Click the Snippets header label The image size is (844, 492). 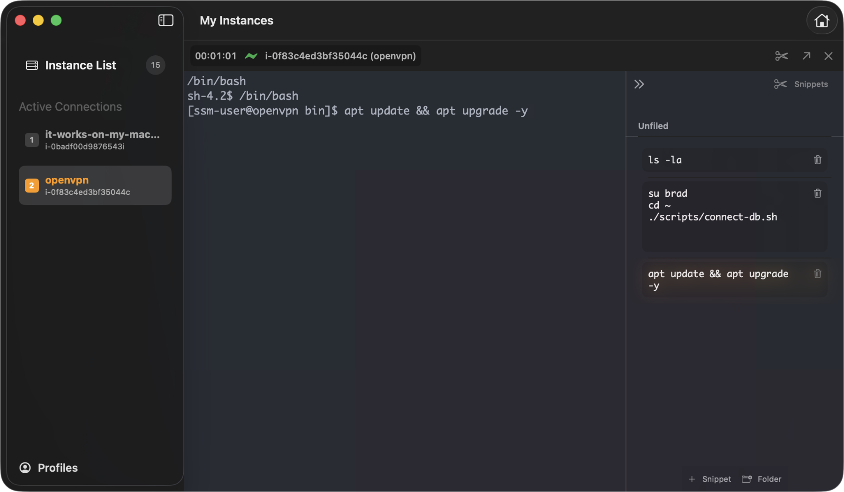811,84
